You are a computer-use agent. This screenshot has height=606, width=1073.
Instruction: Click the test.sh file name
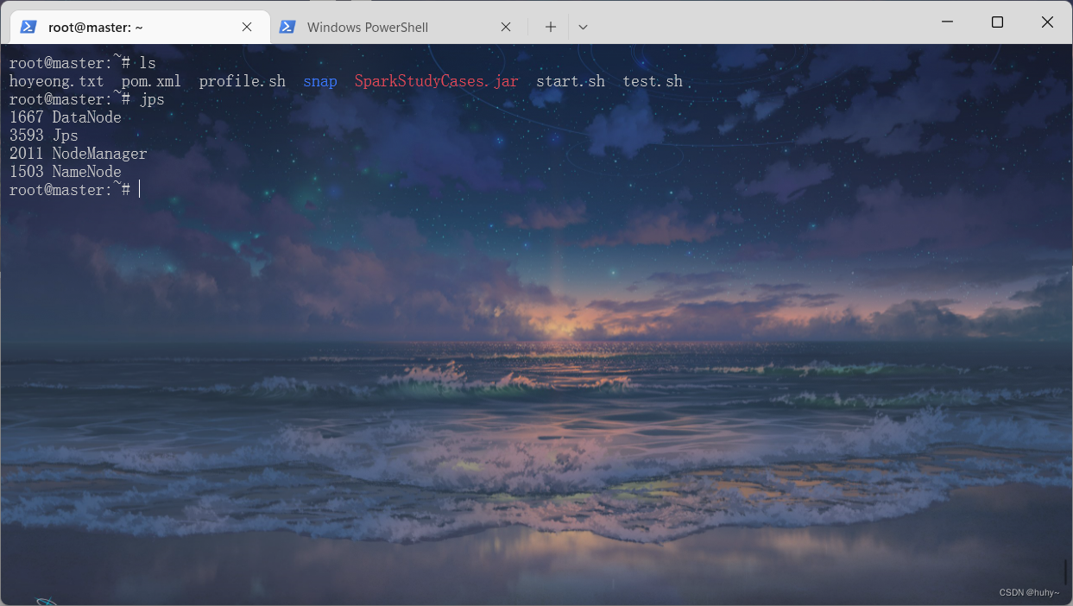pos(653,81)
